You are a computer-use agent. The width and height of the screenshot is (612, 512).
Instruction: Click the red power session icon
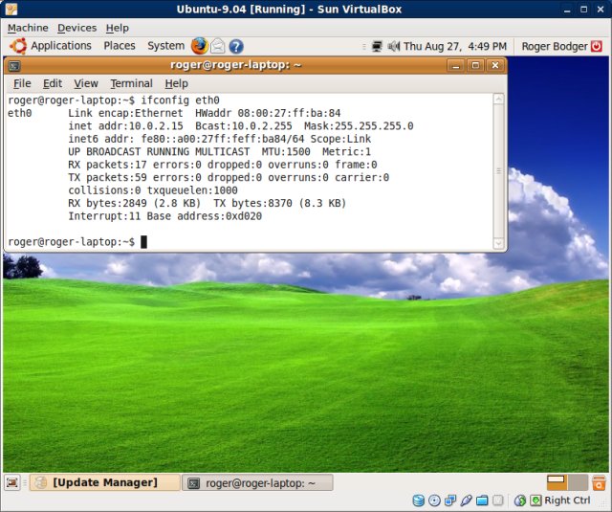point(597,46)
